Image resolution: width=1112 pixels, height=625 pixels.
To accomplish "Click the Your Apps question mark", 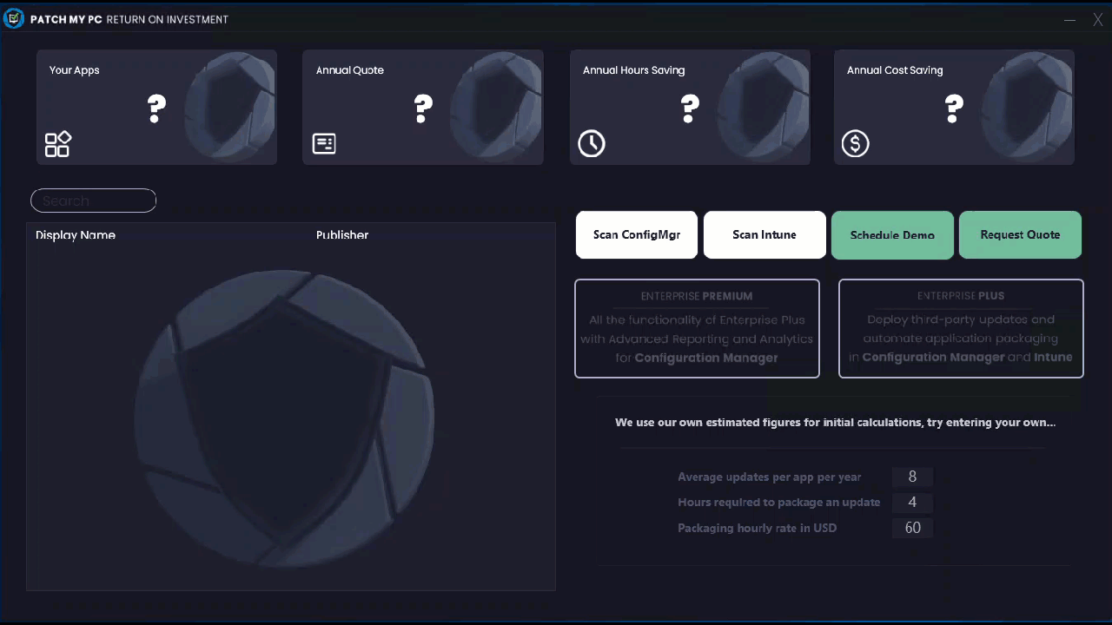I will coord(156,109).
